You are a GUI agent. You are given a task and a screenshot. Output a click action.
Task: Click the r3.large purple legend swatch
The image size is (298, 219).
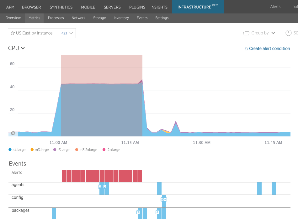[55, 150]
